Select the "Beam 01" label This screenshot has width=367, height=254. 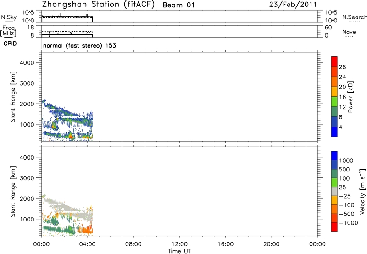click(178, 5)
